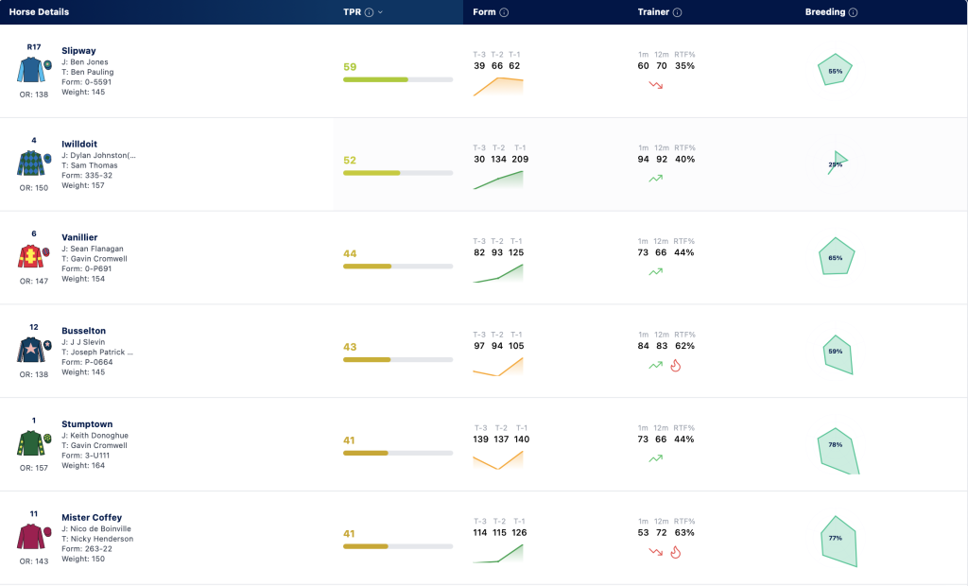Select the Breeding column header

824,12
